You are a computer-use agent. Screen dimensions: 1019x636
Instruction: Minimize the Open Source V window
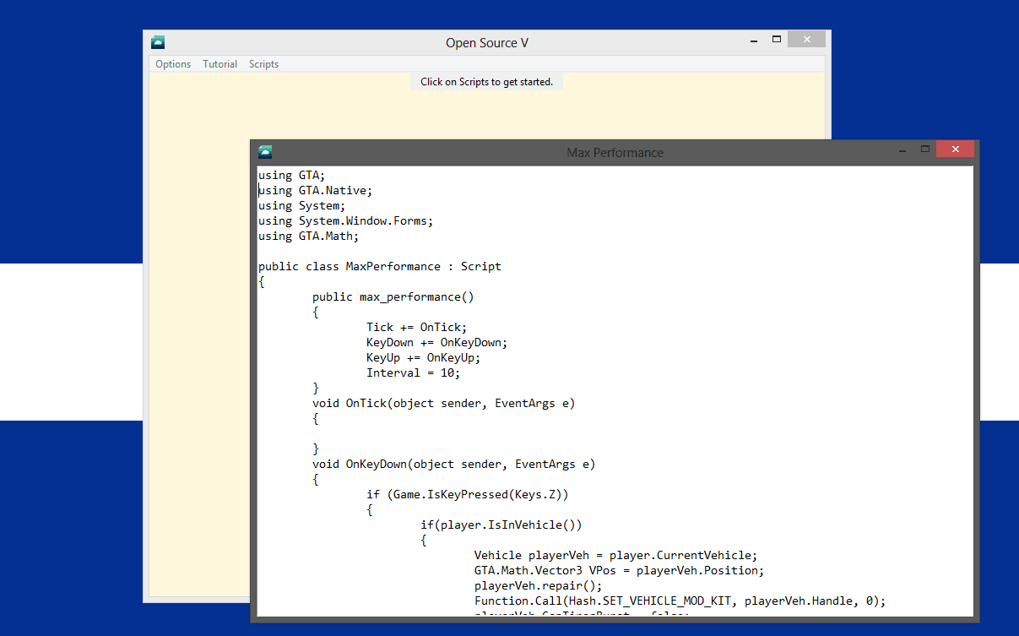pyautogui.click(x=753, y=40)
